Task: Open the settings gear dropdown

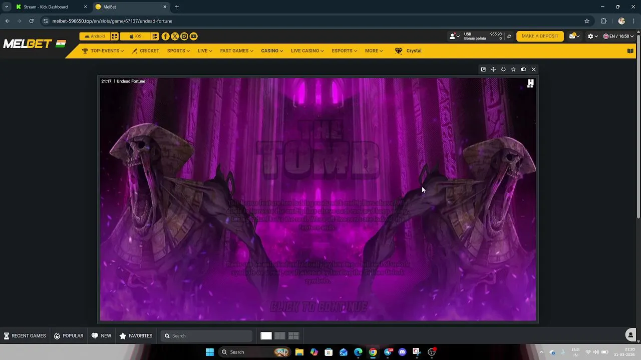Action: pyautogui.click(x=592, y=36)
